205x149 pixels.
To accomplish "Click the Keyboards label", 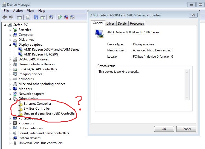I will pyautogui.click(x=26, y=79).
